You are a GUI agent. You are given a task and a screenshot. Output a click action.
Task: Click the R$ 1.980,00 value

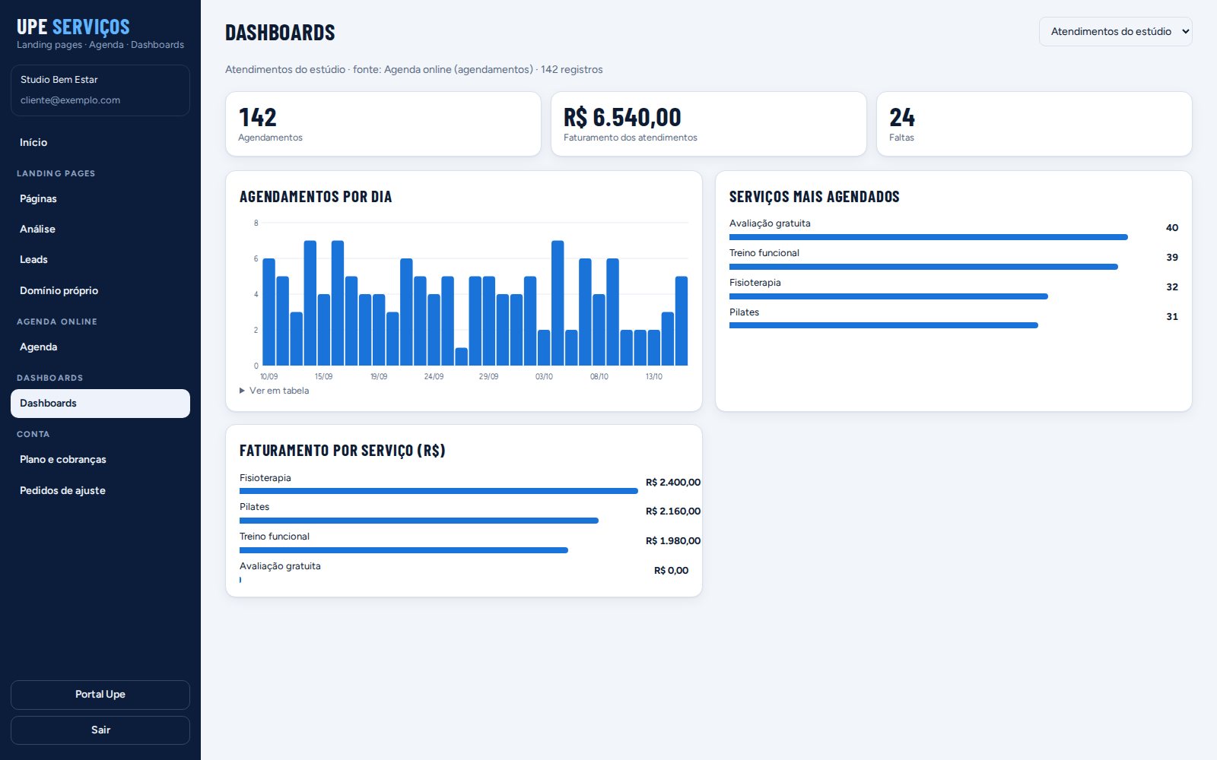pos(673,541)
